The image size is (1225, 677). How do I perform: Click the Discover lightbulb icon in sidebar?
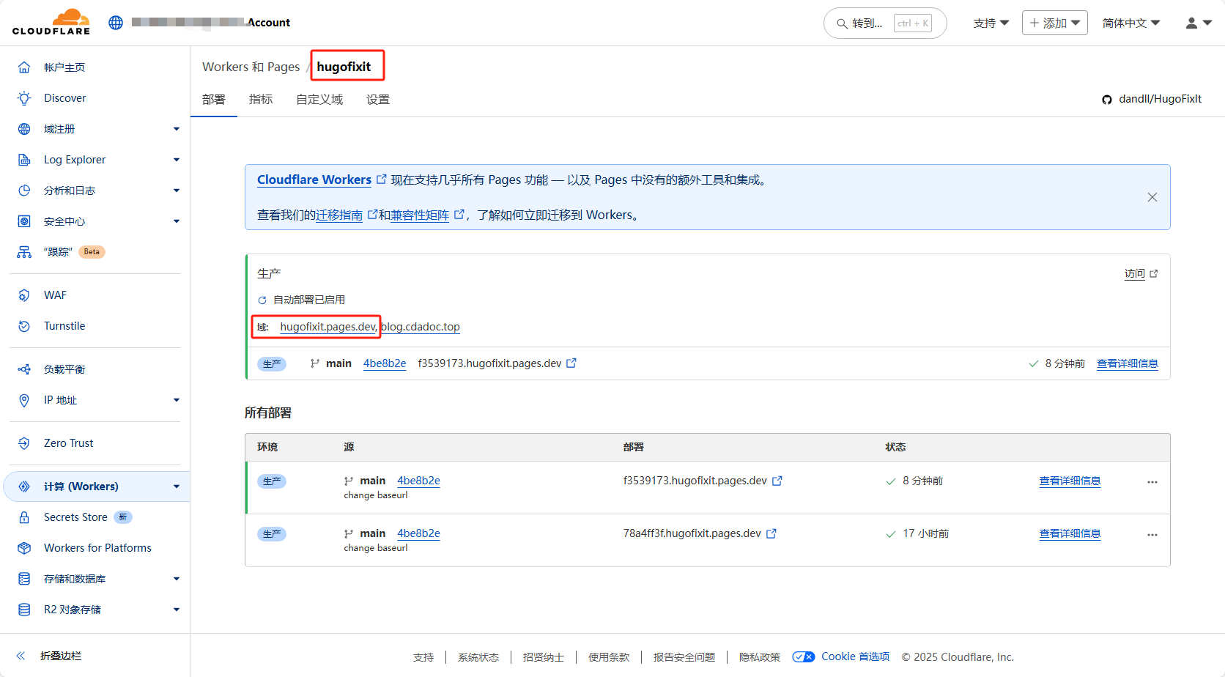coord(24,98)
